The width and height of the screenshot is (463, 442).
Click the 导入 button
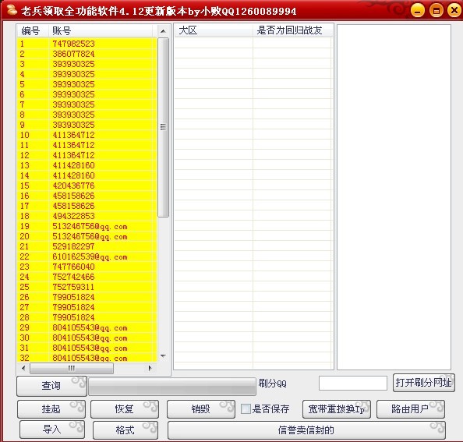coord(52,430)
